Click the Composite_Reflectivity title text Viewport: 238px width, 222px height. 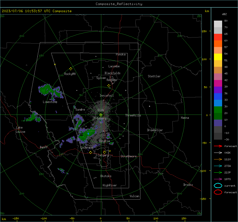[119, 4]
